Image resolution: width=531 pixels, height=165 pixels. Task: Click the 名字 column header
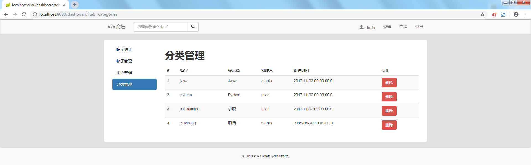(x=184, y=70)
